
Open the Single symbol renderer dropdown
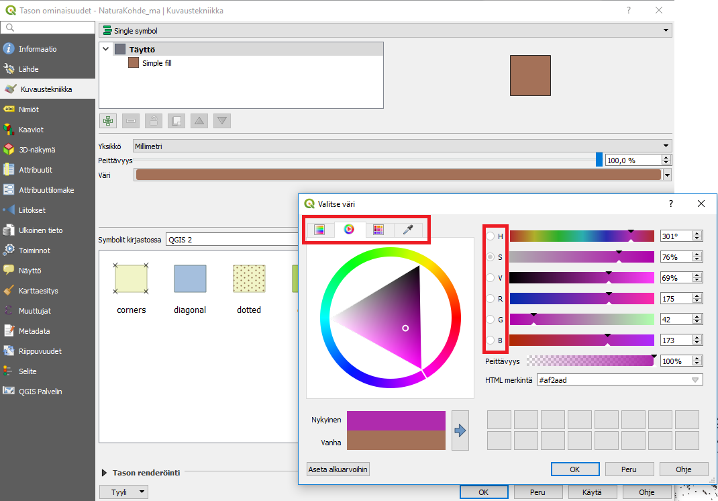(384, 31)
